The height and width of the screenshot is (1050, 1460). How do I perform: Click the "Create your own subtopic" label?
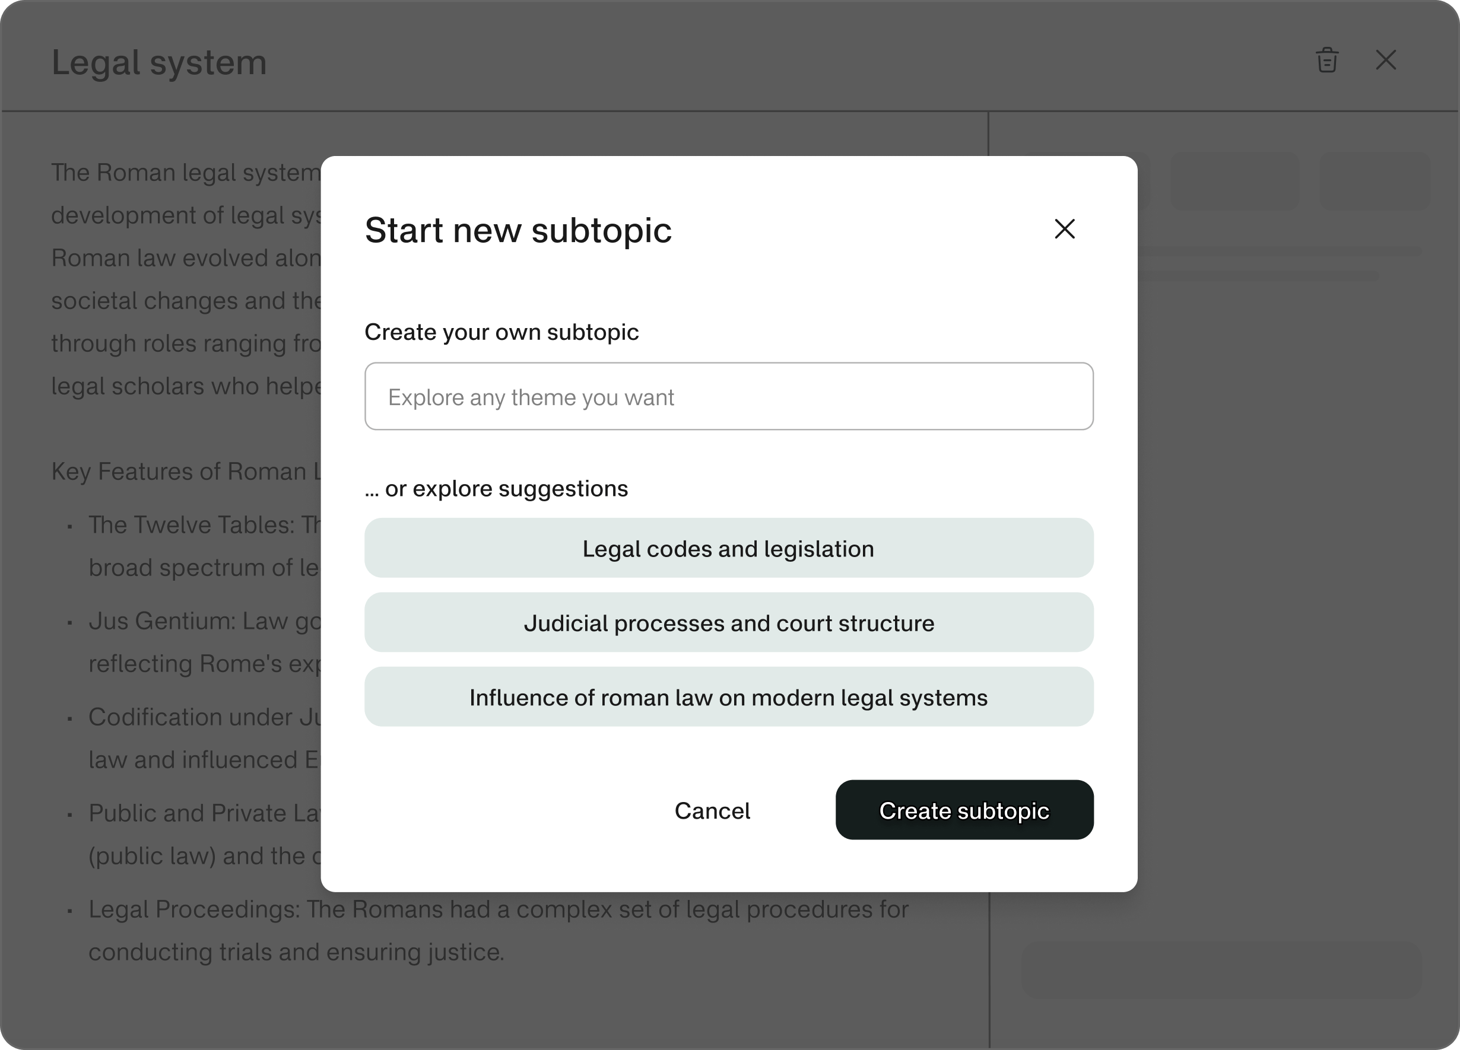pyautogui.click(x=502, y=332)
